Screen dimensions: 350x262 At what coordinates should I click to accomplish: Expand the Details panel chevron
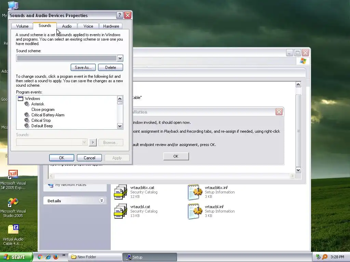tap(102, 201)
